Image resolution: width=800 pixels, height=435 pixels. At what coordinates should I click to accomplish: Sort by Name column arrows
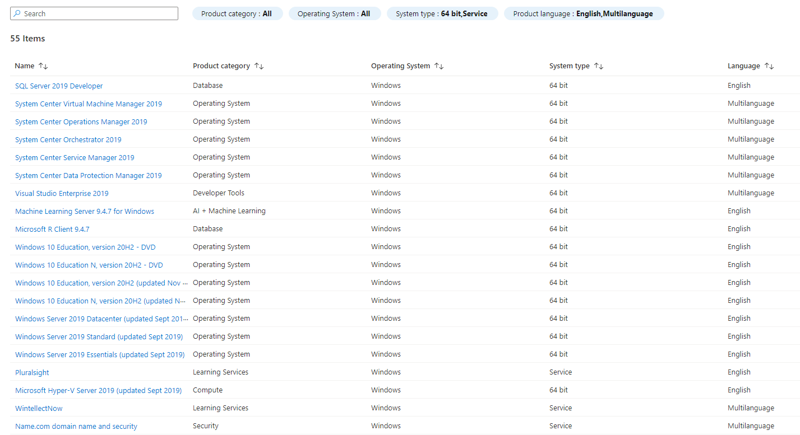[43, 66]
